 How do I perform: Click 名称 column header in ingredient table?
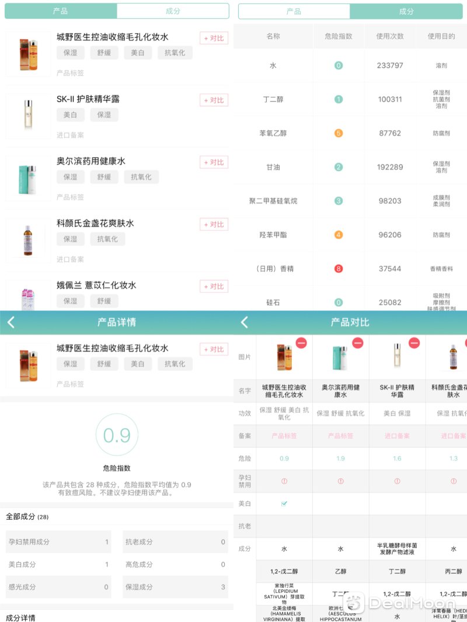click(x=273, y=36)
